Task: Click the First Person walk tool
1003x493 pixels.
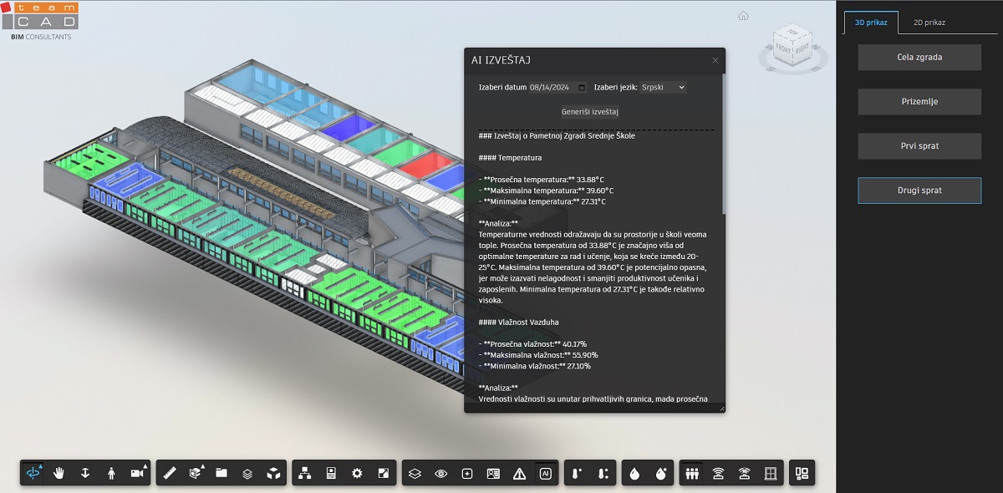Action: tap(111, 473)
